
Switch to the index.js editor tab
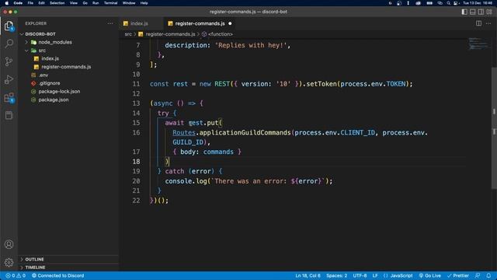click(x=139, y=23)
